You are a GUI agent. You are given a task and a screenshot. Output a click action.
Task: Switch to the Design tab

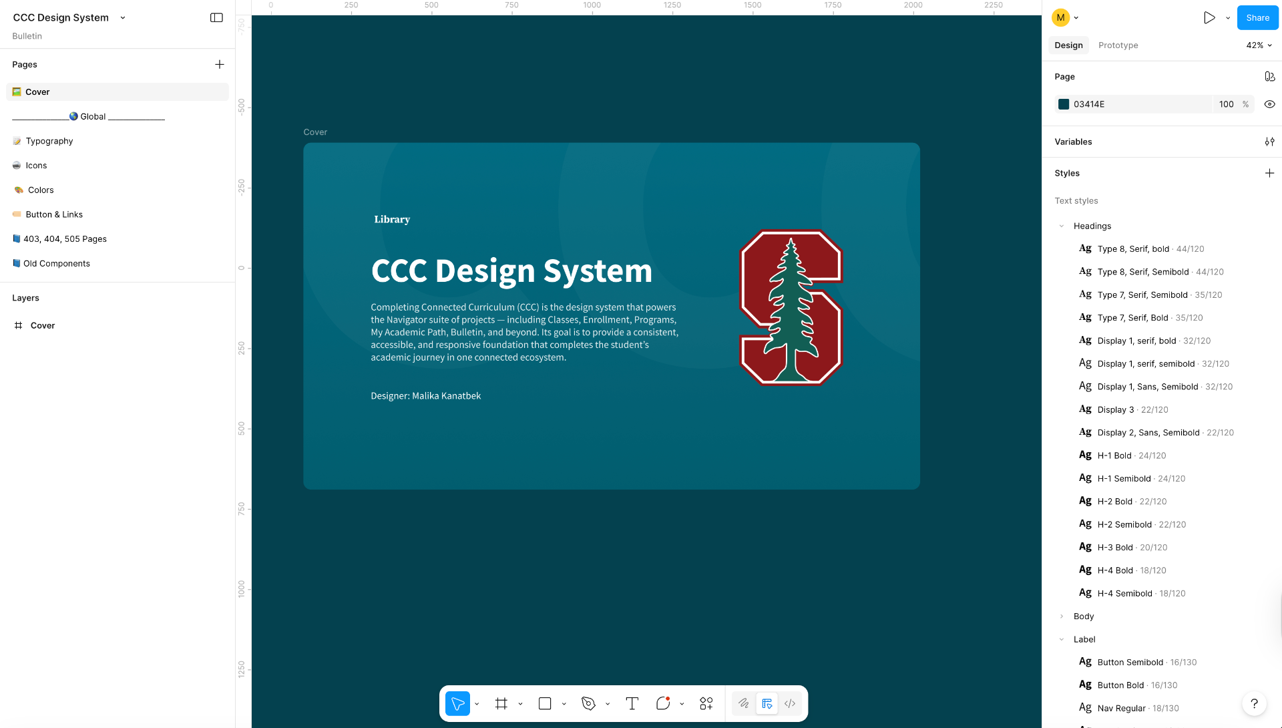point(1068,45)
